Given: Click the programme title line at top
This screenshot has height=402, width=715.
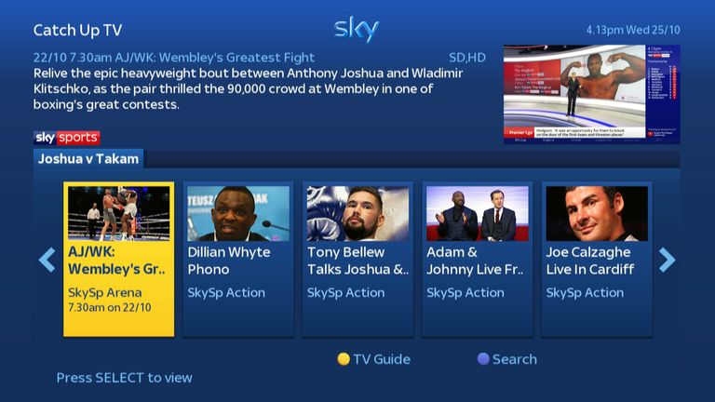Looking at the screenshot, I should 174,58.
